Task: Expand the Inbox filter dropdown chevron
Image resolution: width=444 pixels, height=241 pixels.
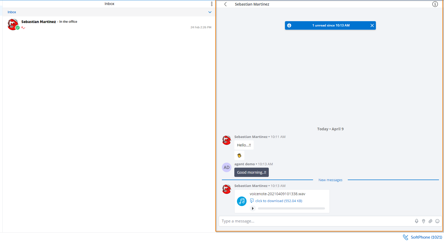Action: [210, 12]
